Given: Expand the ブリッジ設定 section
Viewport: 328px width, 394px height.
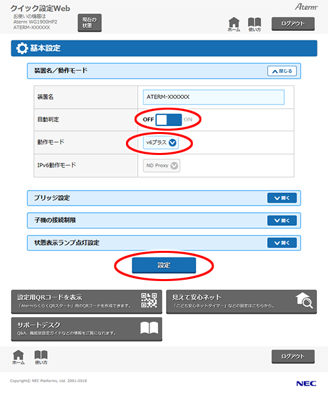Looking at the screenshot, I should pyautogui.click(x=282, y=198).
